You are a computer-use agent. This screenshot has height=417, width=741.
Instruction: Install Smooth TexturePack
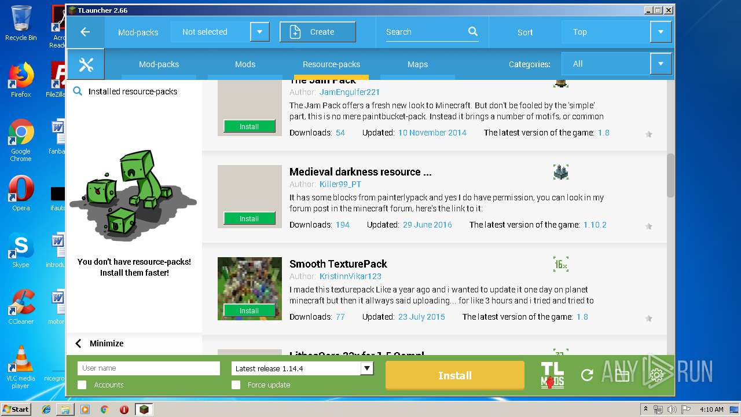[x=250, y=310]
